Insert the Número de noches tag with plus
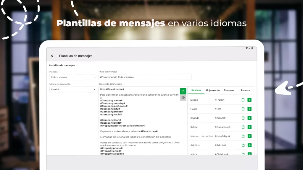 pos(249,136)
